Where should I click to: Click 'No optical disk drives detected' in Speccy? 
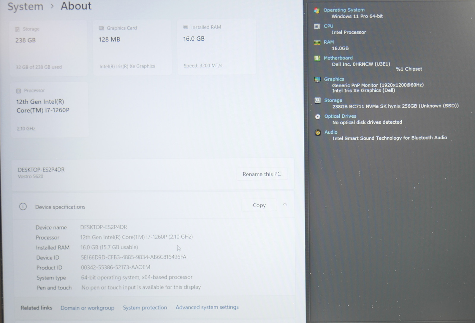pos(367,122)
